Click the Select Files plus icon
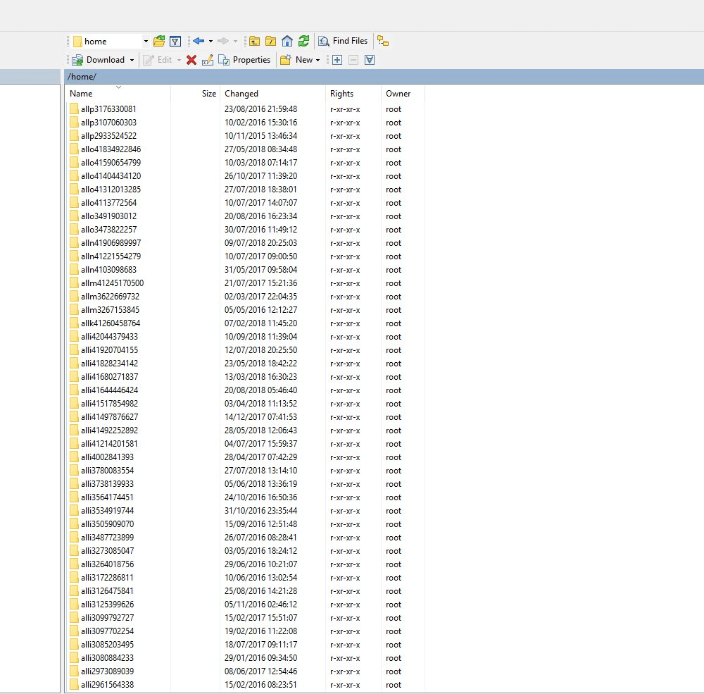 [x=337, y=60]
